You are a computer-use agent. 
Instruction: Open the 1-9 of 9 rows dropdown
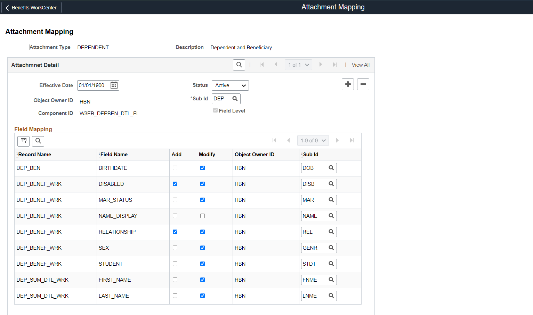[313, 141]
